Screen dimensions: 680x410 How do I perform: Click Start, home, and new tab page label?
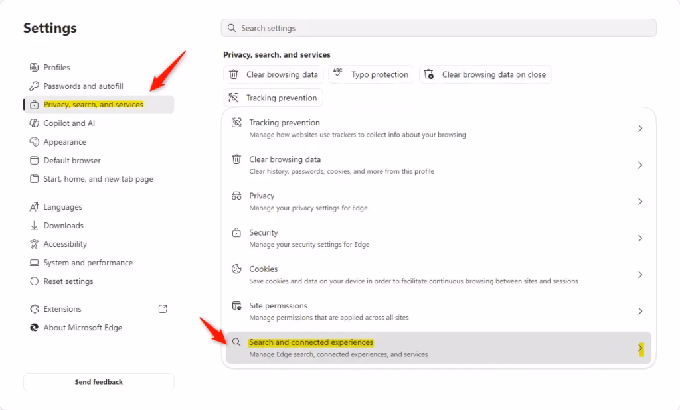(98, 179)
